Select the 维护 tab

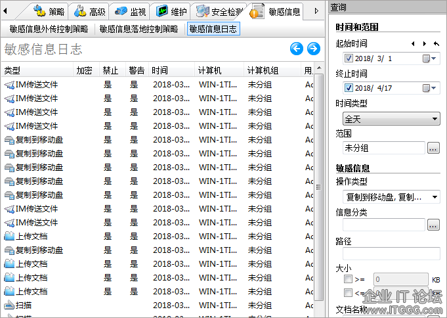pos(171,11)
